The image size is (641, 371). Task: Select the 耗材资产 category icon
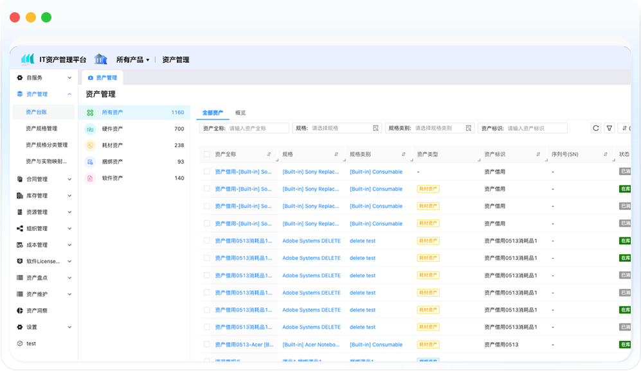(90, 146)
